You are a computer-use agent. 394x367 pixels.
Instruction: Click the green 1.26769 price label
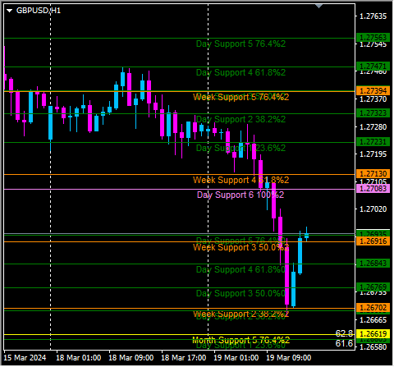coord(373,287)
